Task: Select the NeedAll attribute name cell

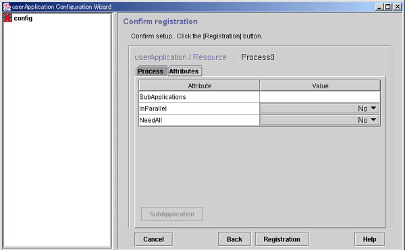Action: pyautogui.click(x=199, y=120)
